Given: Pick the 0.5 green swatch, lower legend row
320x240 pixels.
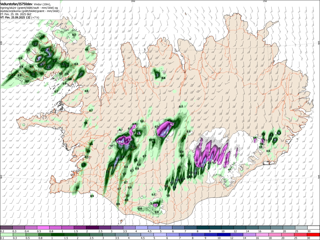Looking at the screenshot, I should coord(32,234).
